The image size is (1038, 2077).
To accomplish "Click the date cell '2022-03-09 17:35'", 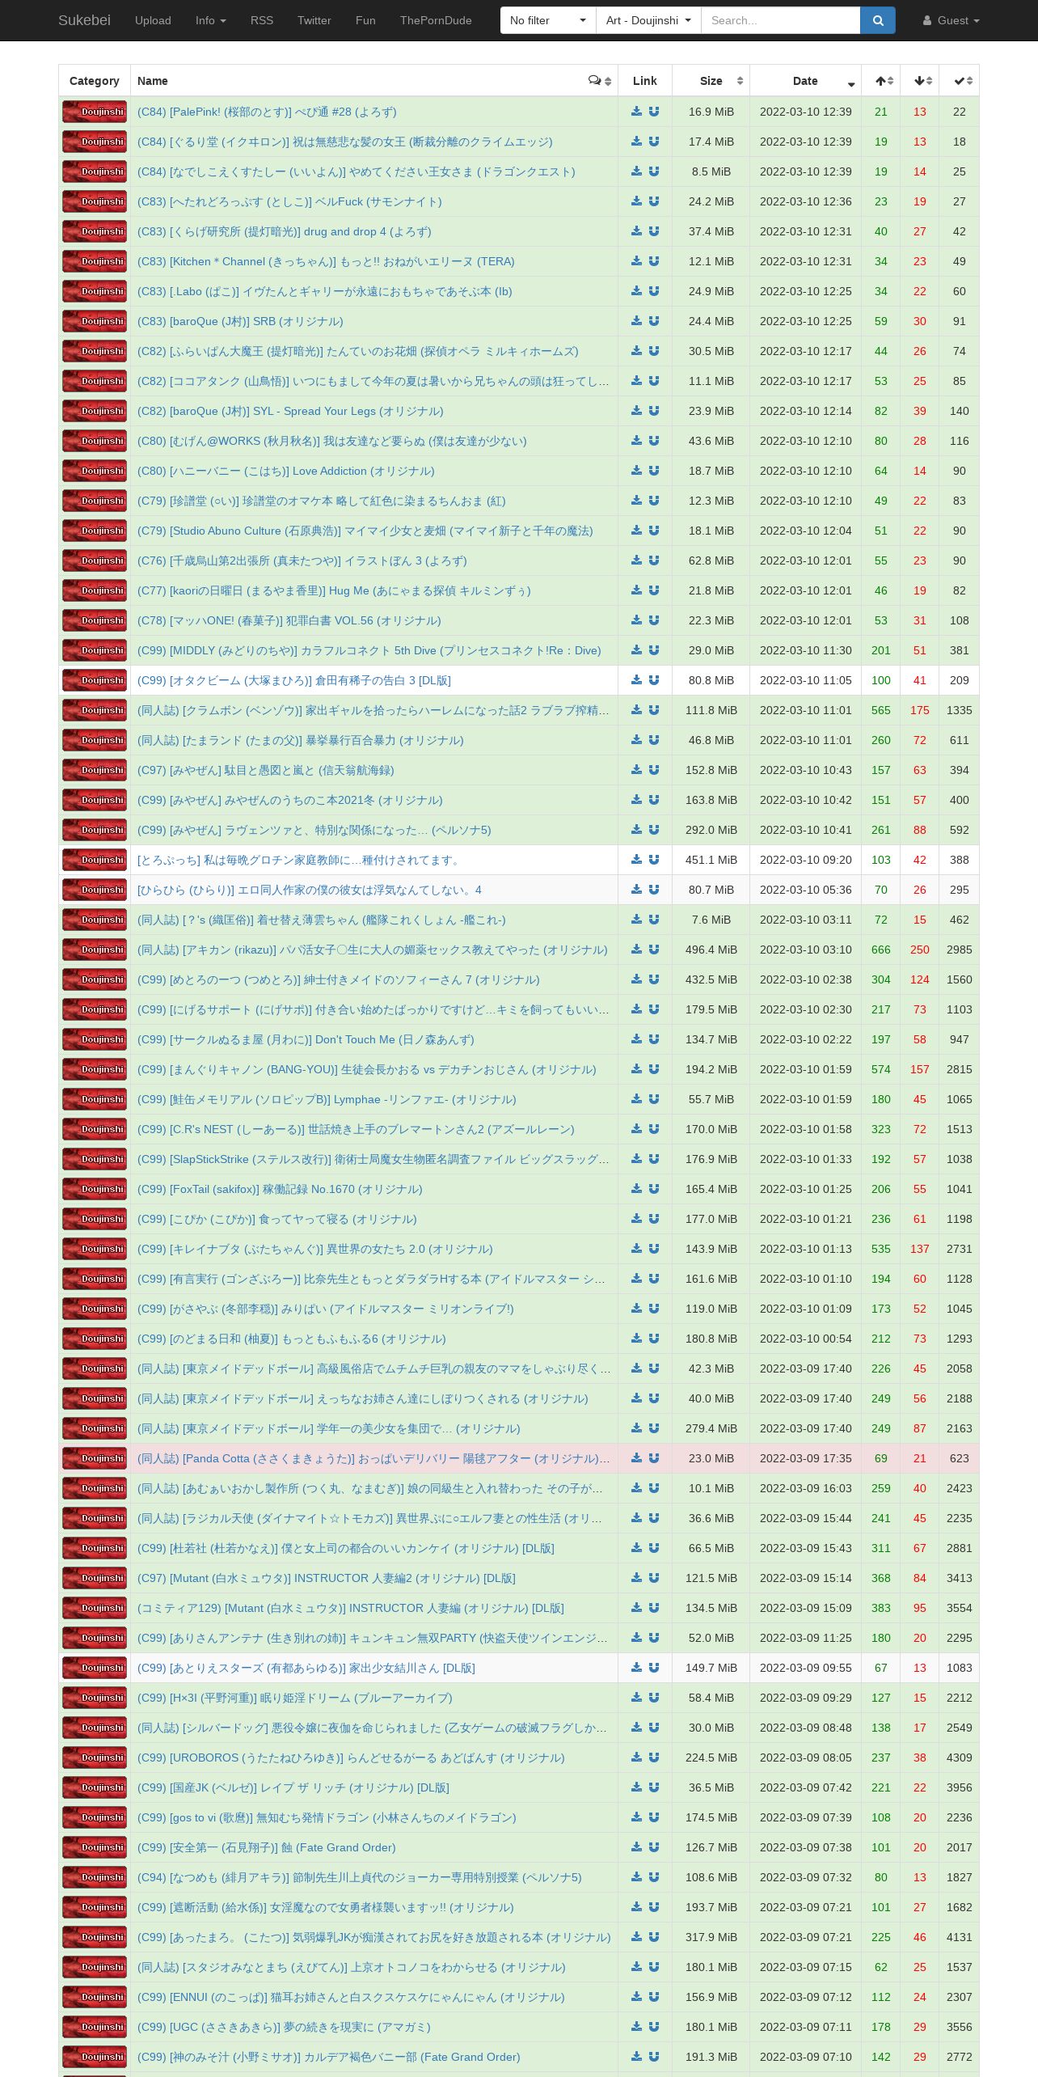I will pos(806,1458).
